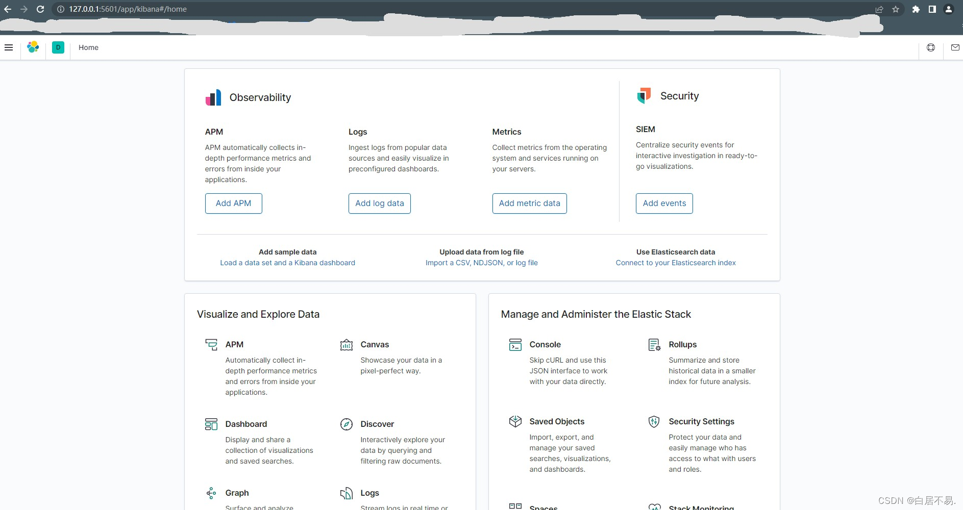Go back using browser back arrow

(x=8, y=9)
